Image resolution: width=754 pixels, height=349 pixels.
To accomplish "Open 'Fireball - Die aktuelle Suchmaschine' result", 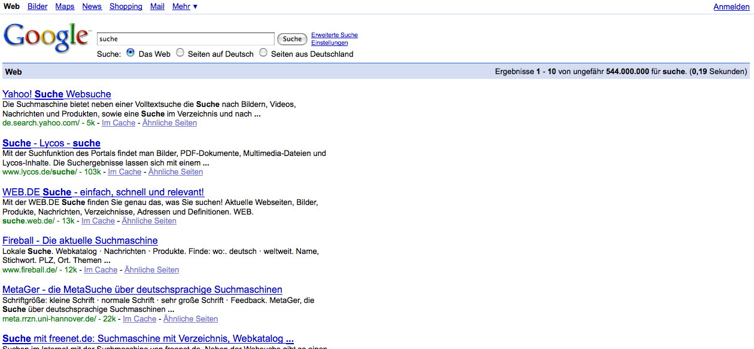I will [80, 241].
